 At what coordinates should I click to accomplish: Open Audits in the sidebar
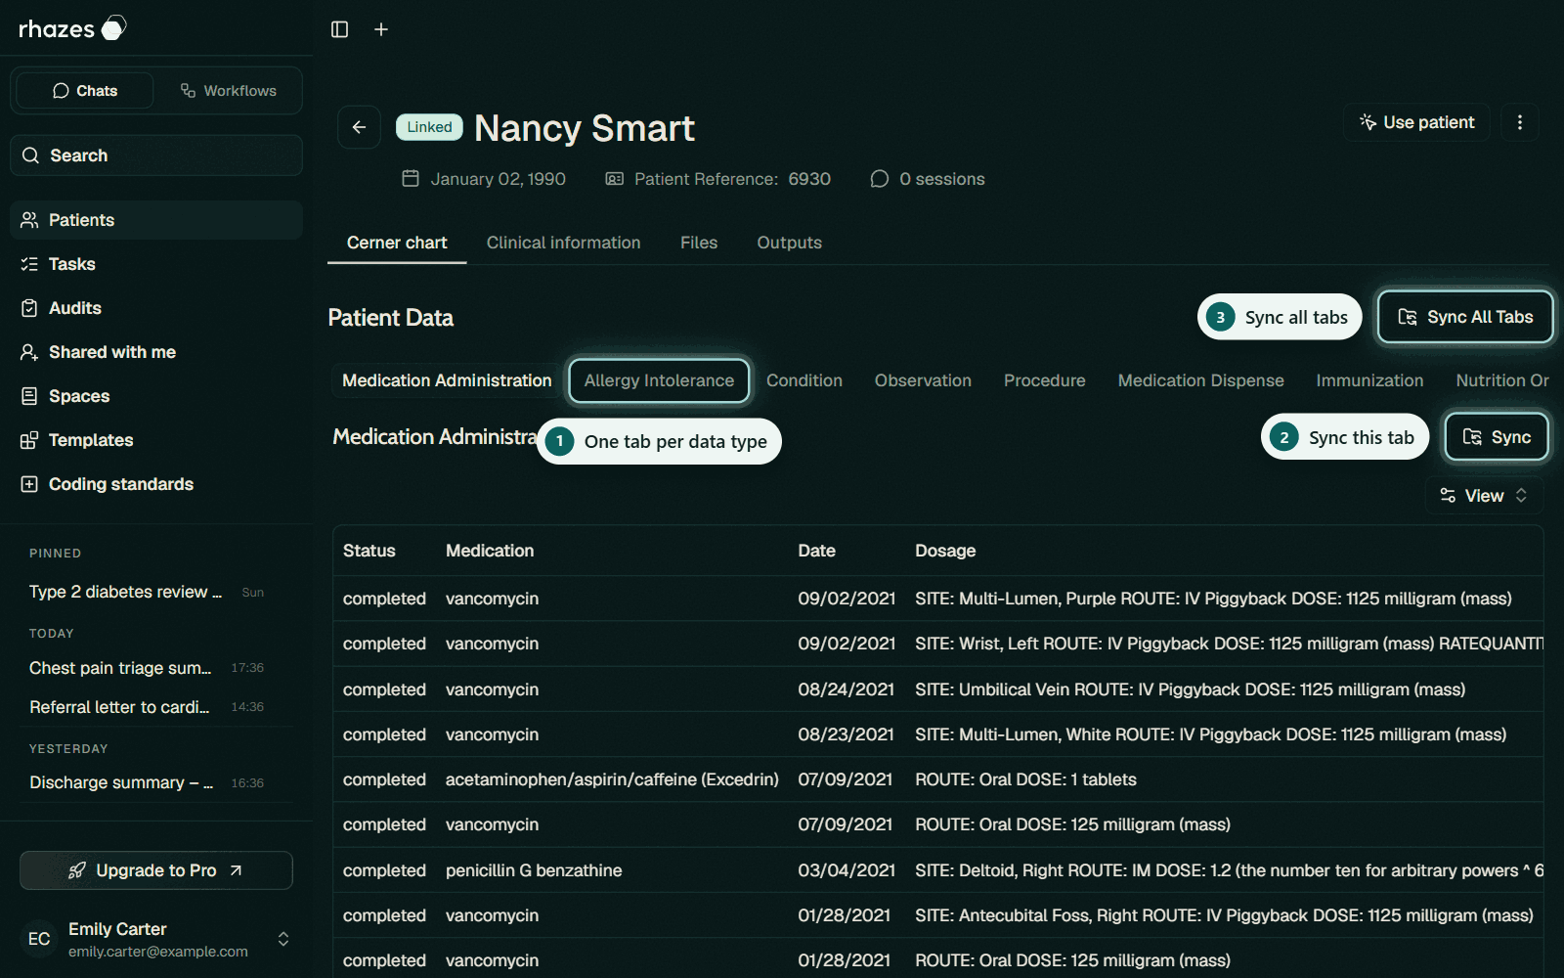coord(156,308)
